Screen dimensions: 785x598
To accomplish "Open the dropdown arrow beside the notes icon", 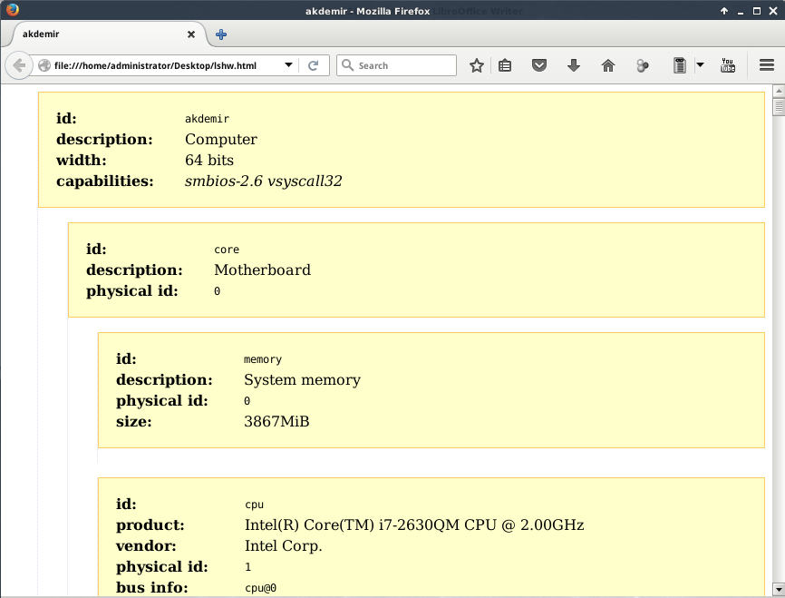I will pyautogui.click(x=699, y=65).
